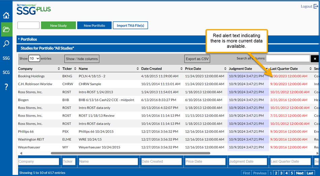Click the WY ticker cell

(x=65, y=147)
